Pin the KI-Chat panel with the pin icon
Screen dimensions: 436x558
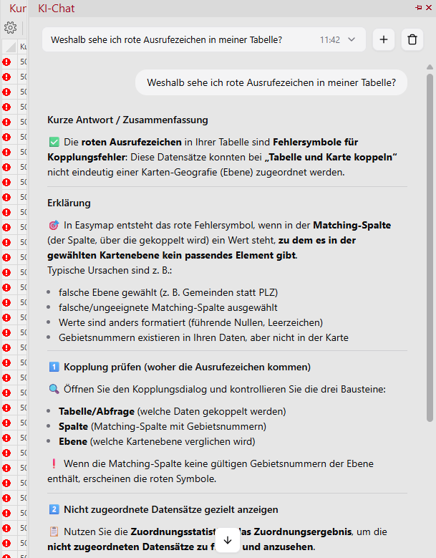click(419, 7)
